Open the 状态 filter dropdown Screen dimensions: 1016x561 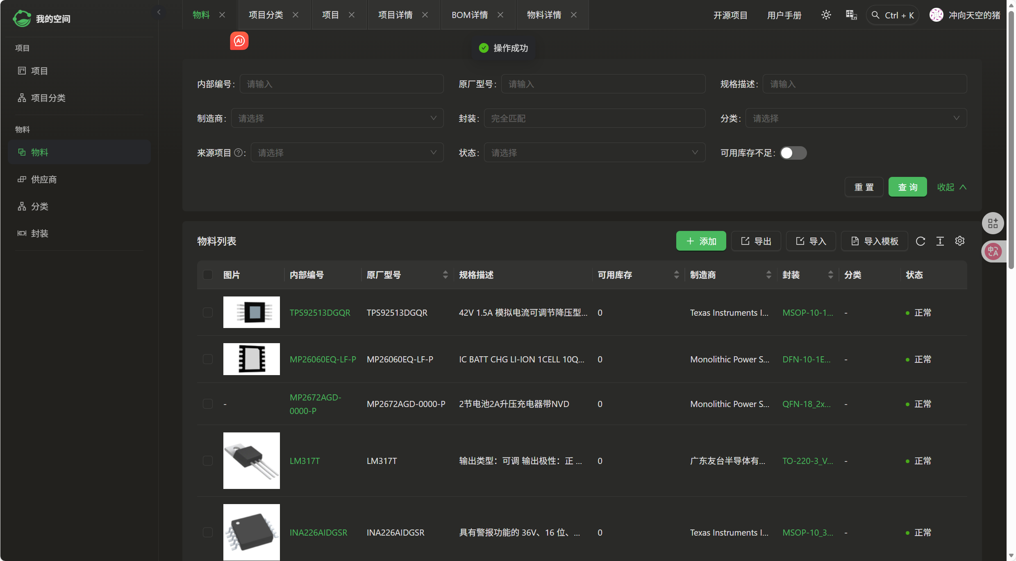click(x=594, y=153)
